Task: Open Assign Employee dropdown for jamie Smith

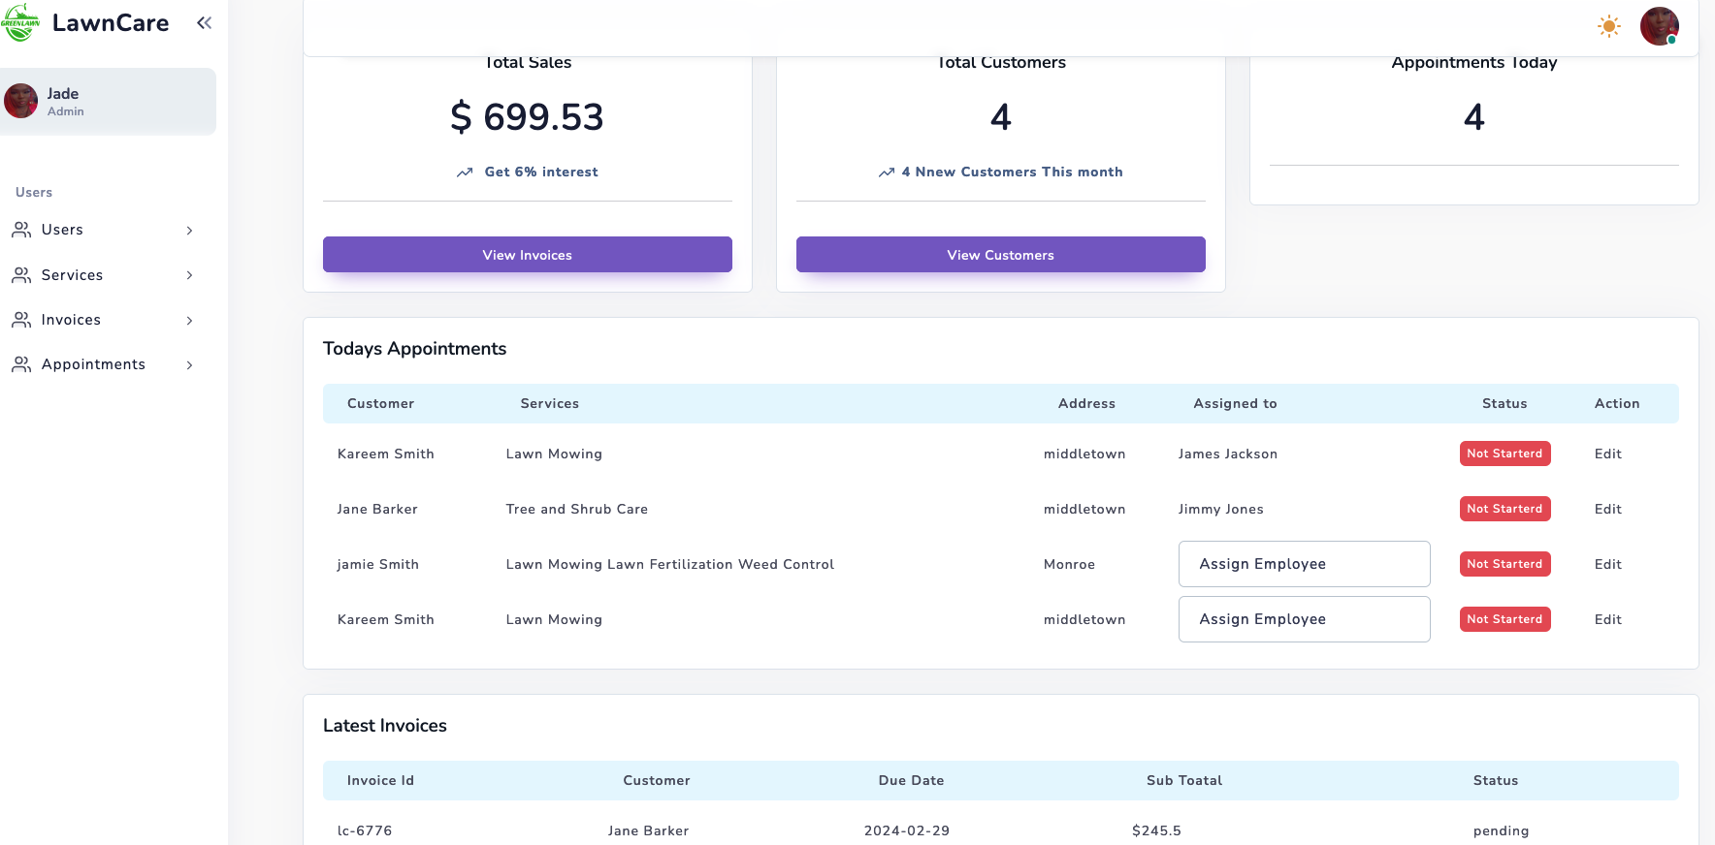Action: [1304, 564]
